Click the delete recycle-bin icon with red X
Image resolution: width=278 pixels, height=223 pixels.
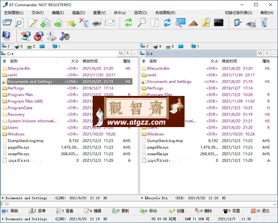coord(84,23)
